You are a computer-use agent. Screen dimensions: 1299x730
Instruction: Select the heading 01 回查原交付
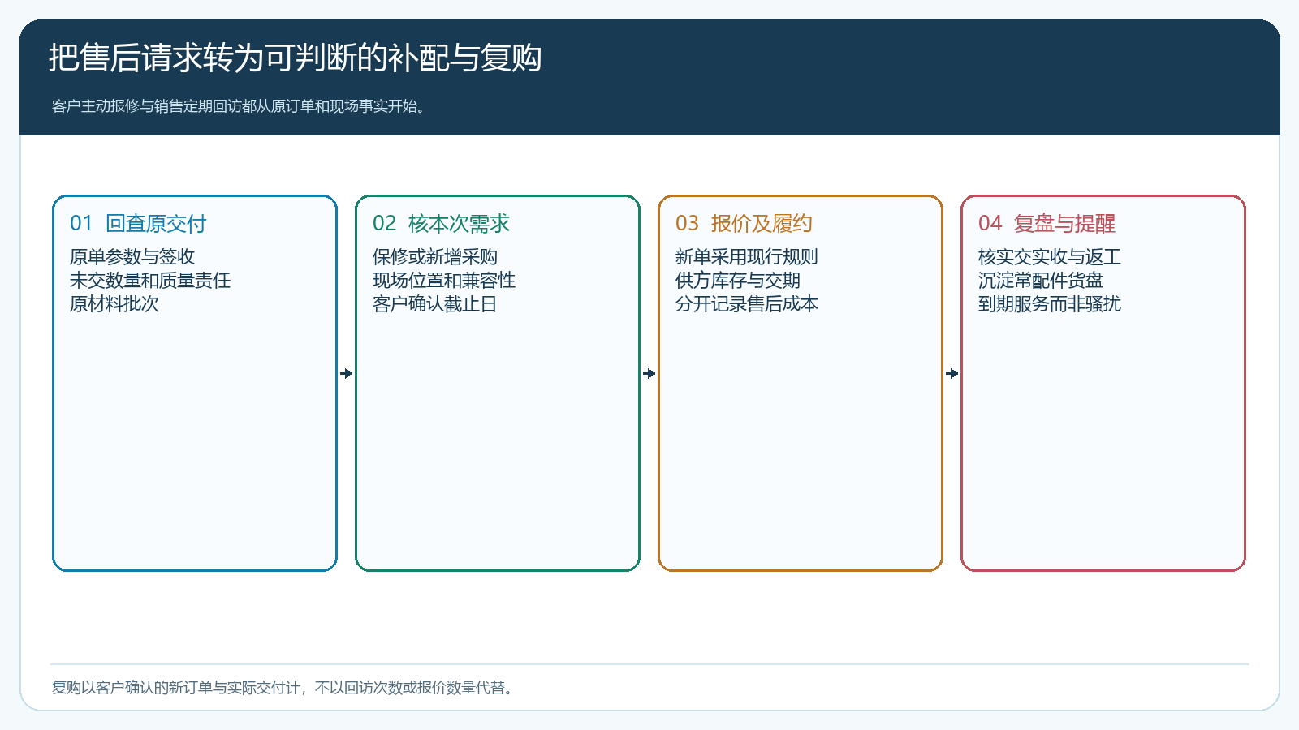(x=138, y=224)
